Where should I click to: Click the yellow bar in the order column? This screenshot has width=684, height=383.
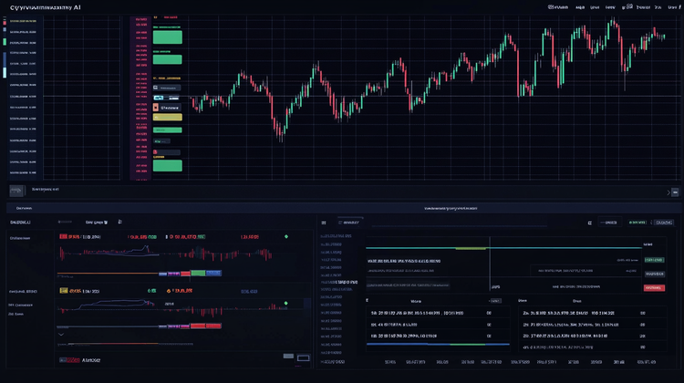[168, 118]
